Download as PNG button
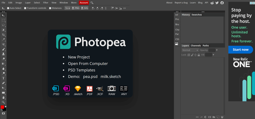The image size is (255, 119). point(76,8)
